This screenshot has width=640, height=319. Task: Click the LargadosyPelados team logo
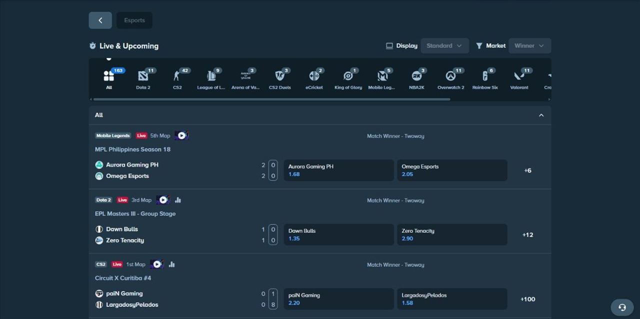(99, 304)
